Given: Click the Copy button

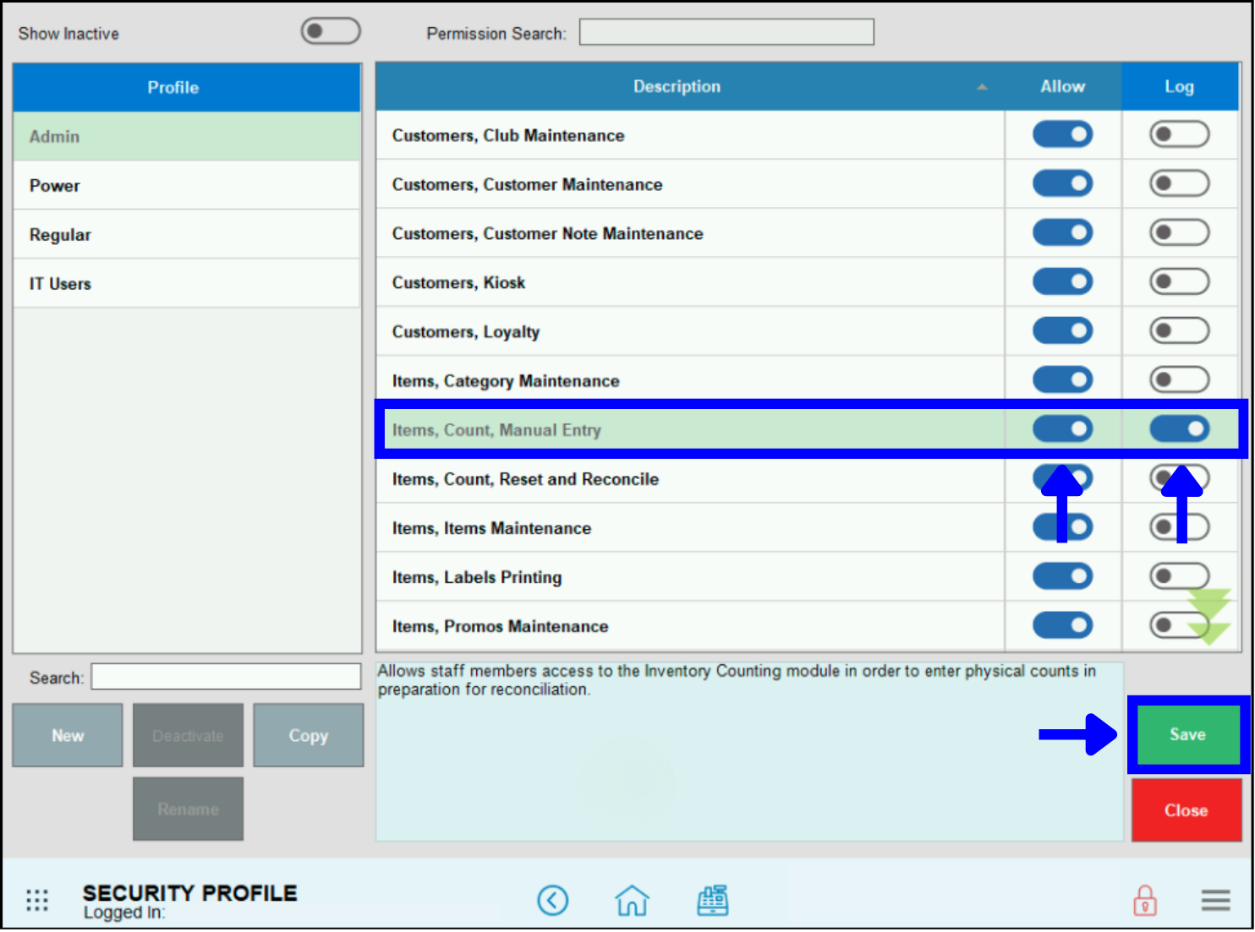Looking at the screenshot, I should point(307,734).
